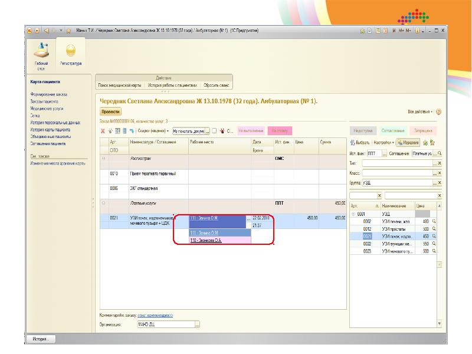Click magnifier in row 0002 УЗИ печени
472x354 pixels.
click(x=434, y=222)
